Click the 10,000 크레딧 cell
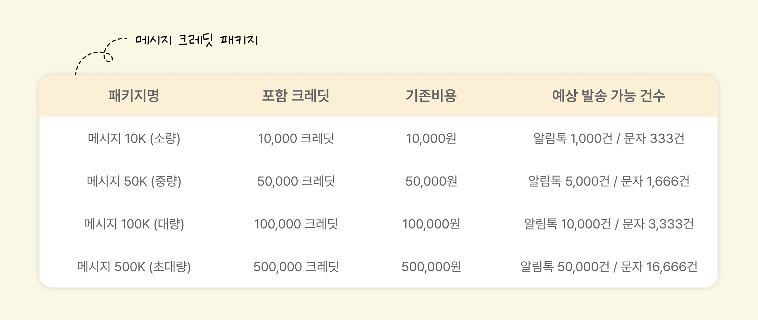758x320 pixels. (296, 138)
